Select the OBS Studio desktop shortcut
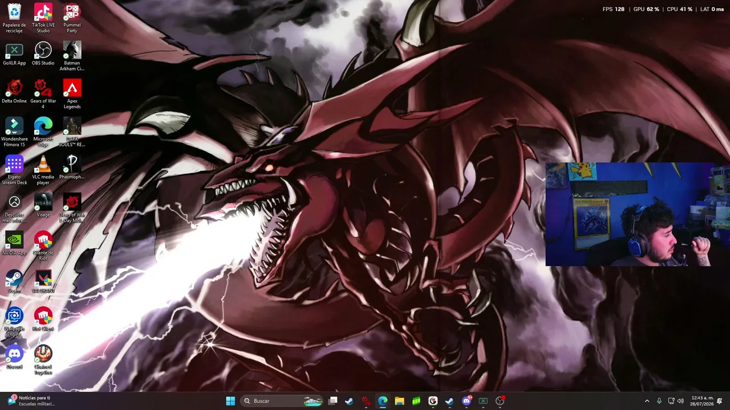 pyautogui.click(x=43, y=55)
